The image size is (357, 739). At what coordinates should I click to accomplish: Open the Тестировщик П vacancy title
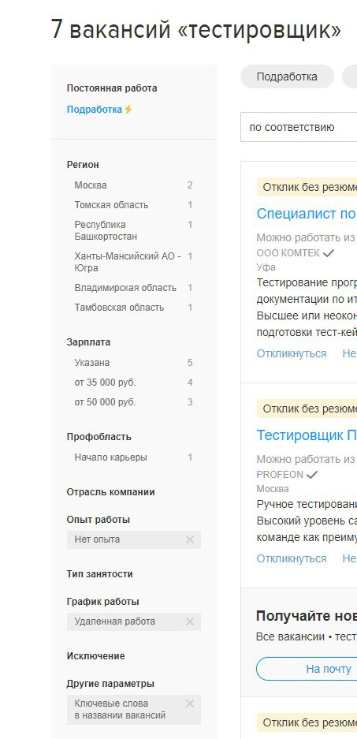[x=307, y=435]
